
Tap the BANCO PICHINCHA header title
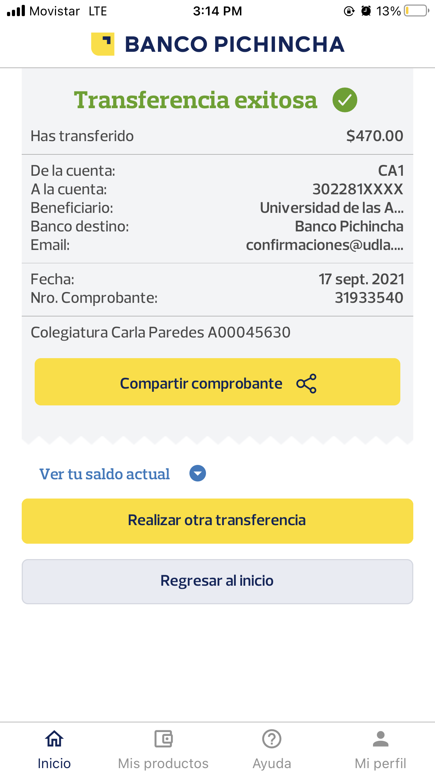pyautogui.click(x=235, y=44)
